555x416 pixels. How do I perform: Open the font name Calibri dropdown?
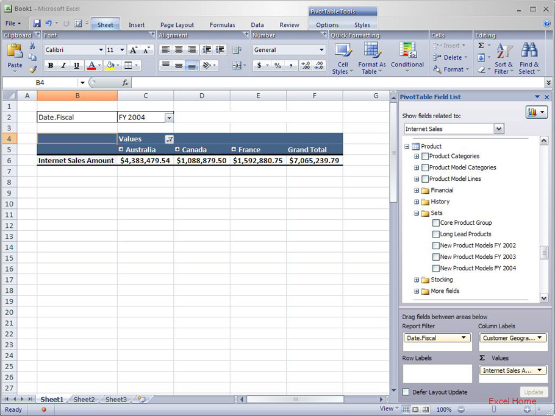point(101,50)
